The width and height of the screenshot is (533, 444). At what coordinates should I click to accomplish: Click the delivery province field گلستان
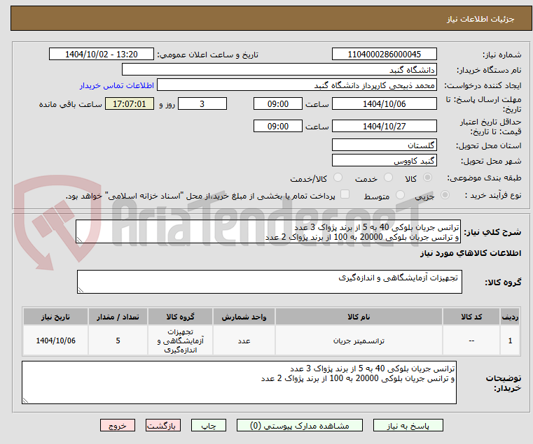[x=384, y=145]
